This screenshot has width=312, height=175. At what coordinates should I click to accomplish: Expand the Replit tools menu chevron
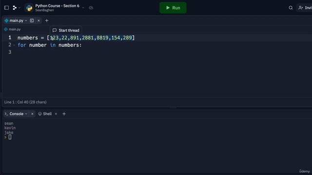[19, 8]
